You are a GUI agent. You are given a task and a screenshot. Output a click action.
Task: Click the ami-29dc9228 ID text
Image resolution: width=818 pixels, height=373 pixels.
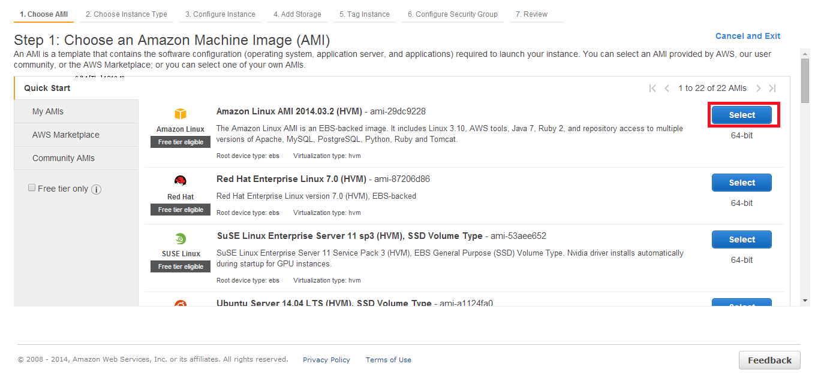tap(398, 111)
